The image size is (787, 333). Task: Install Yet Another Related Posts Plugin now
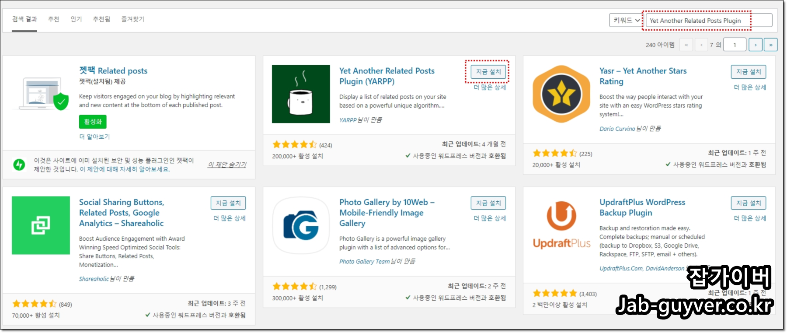tap(488, 72)
